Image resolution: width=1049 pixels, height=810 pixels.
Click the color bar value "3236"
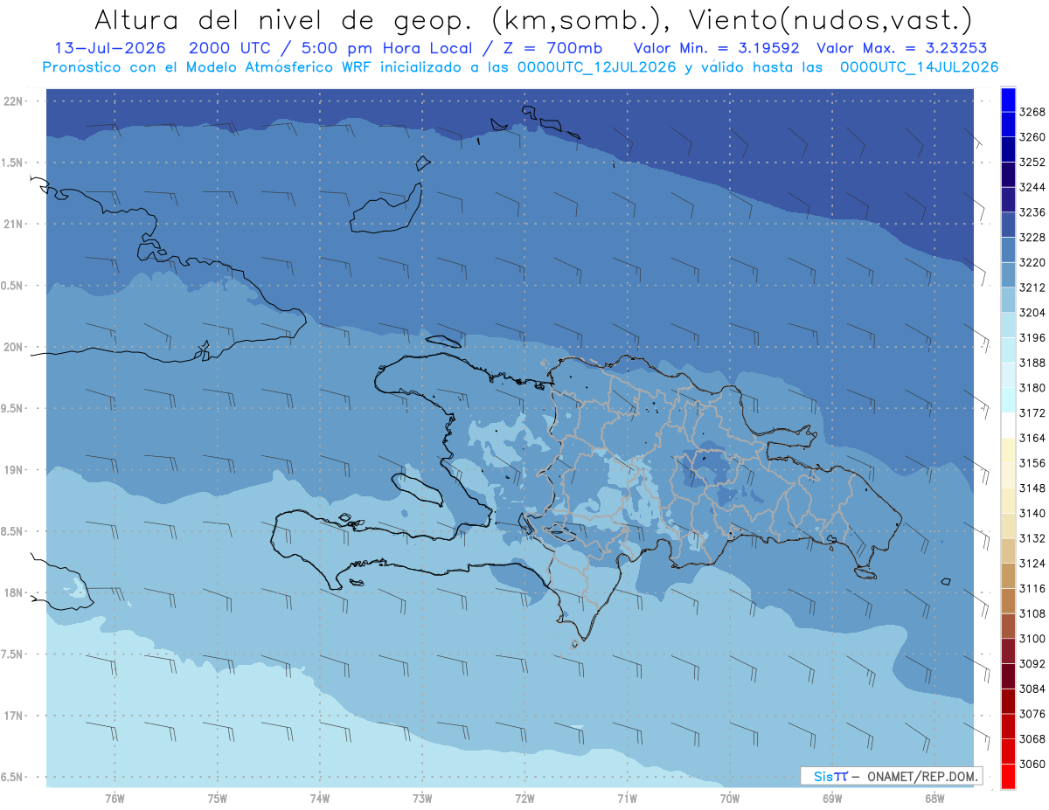[1032, 212]
